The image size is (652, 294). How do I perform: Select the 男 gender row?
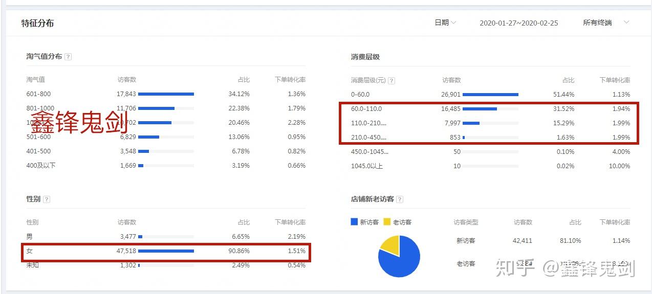tap(29, 237)
